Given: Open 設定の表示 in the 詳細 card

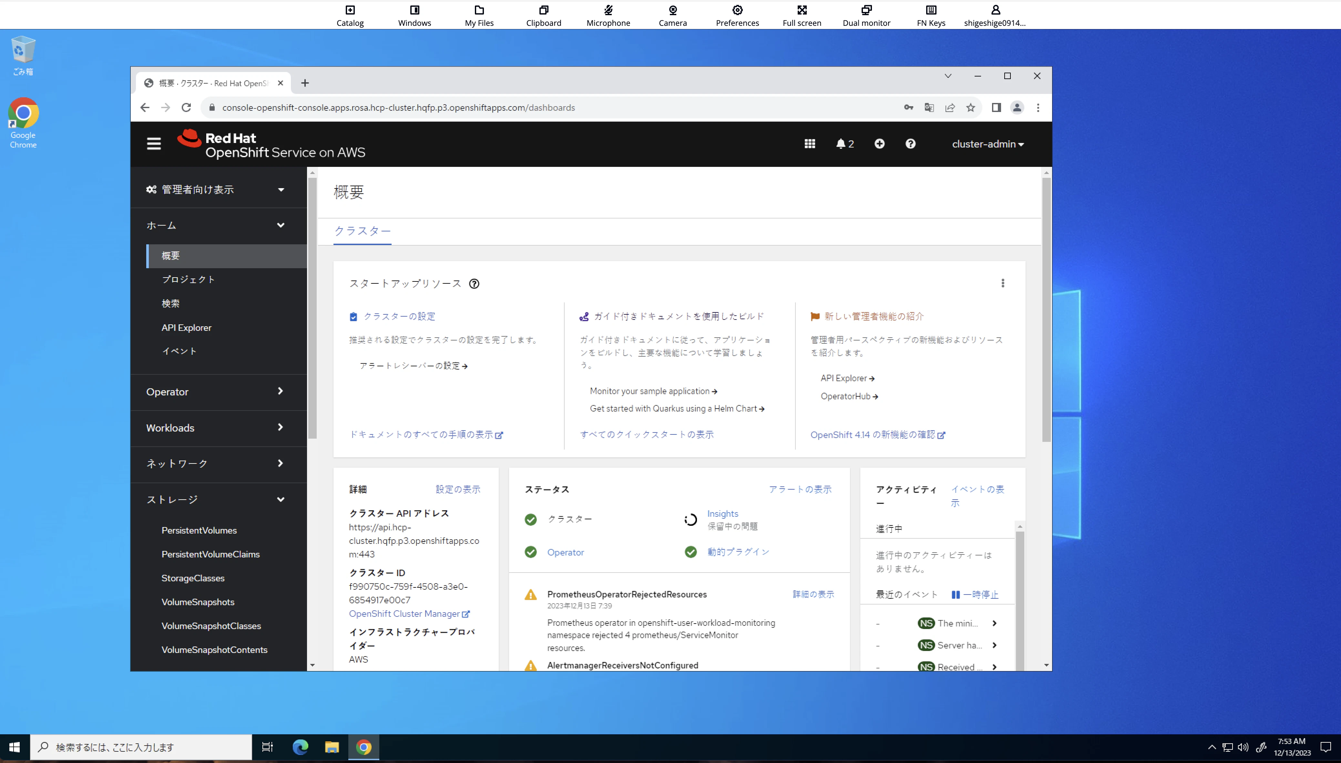Looking at the screenshot, I should coord(458,489).
